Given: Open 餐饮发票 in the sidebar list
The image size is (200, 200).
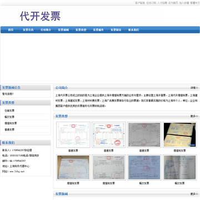Looking at the screenshot, I should (9, 117).
